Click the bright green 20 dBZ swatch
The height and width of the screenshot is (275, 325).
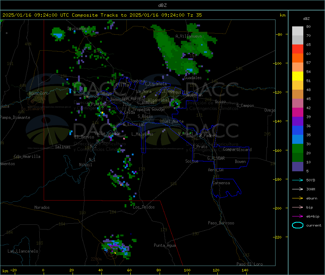[x=298, y=148]
